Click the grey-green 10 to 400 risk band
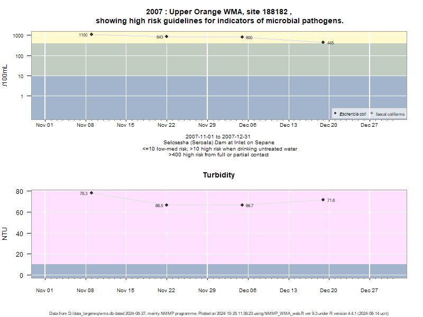This screenshot has width=423, height=317. [219, 60]
